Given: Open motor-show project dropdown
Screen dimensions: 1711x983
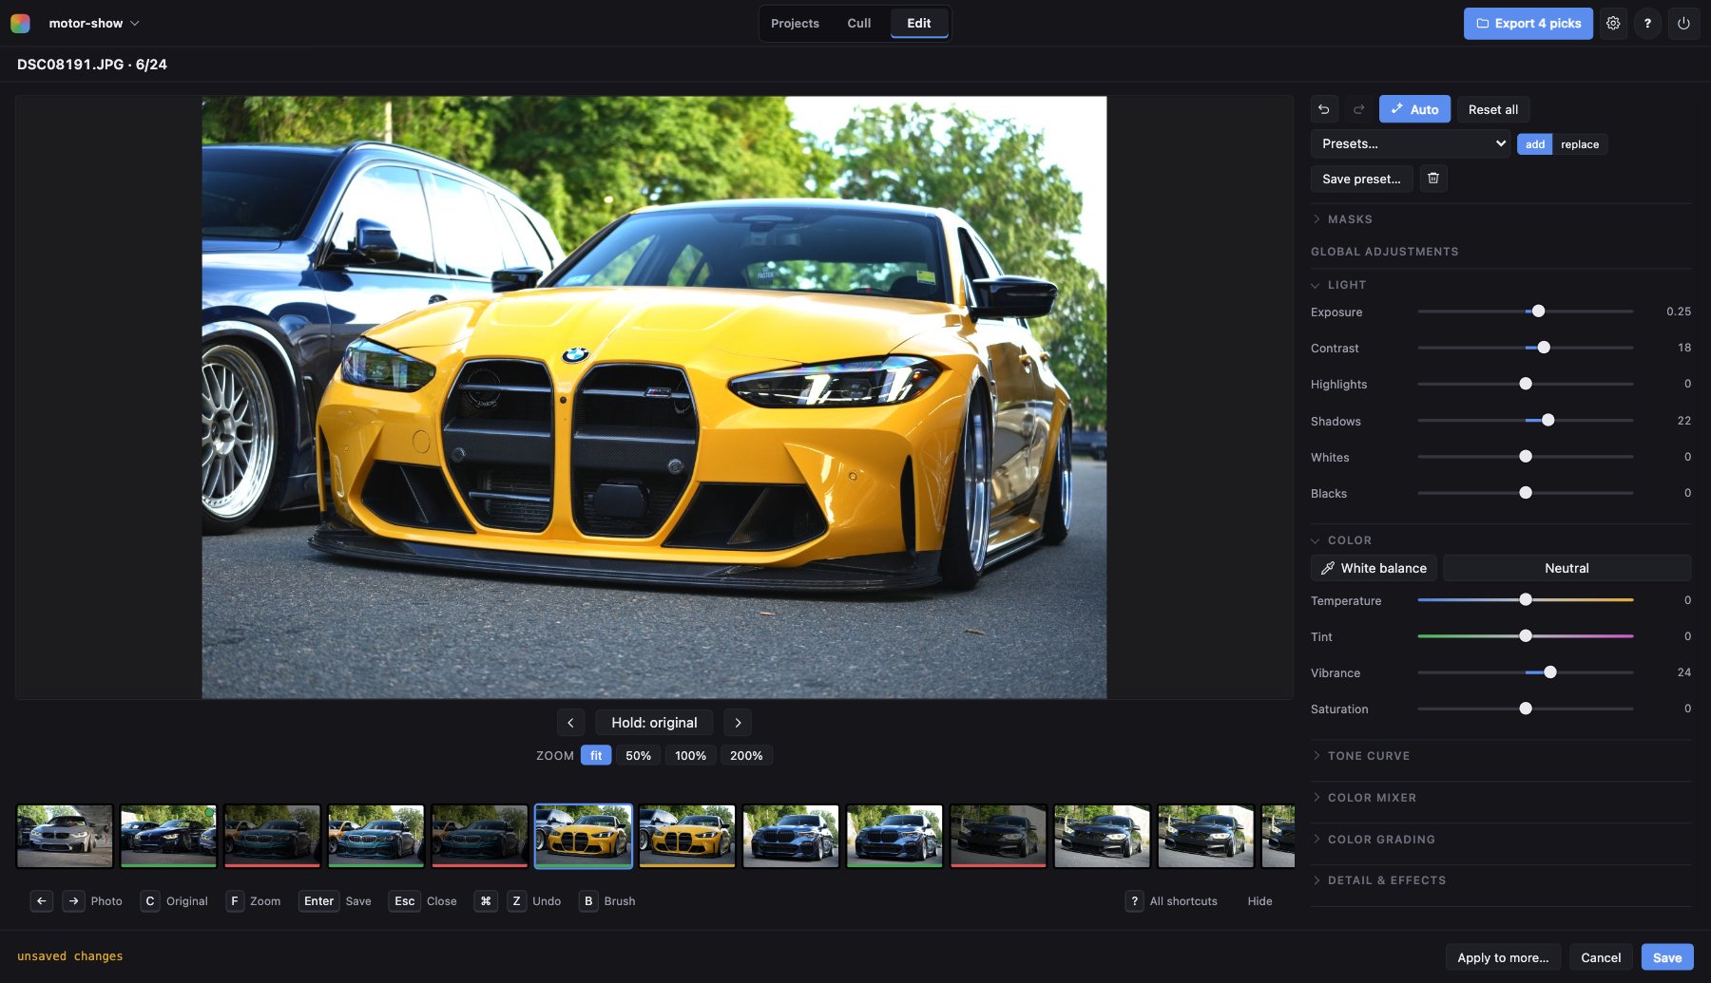Looking at the screenshot, I should [x=94, y=23].
